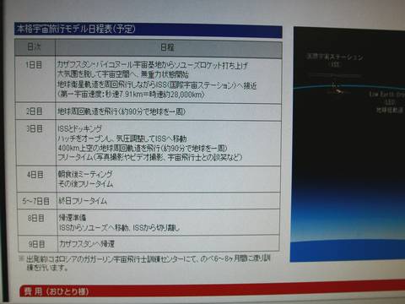Click the 日次 column header
The height and width of the screenshot is (304, 405).
(35, 47)
